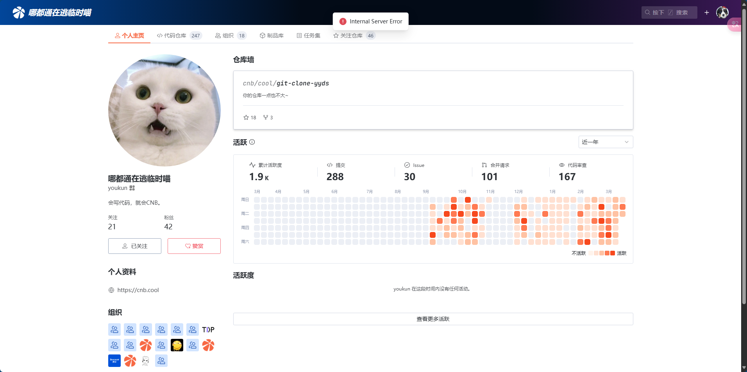Toggle the 已关注 follow button
This screenshot has height=372, width=747.
click(135, 246)
